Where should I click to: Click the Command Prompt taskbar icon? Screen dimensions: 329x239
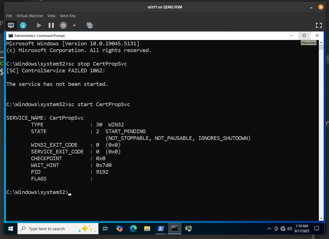174,229
